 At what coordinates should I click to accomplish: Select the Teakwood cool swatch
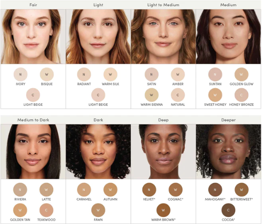[46, 210]
